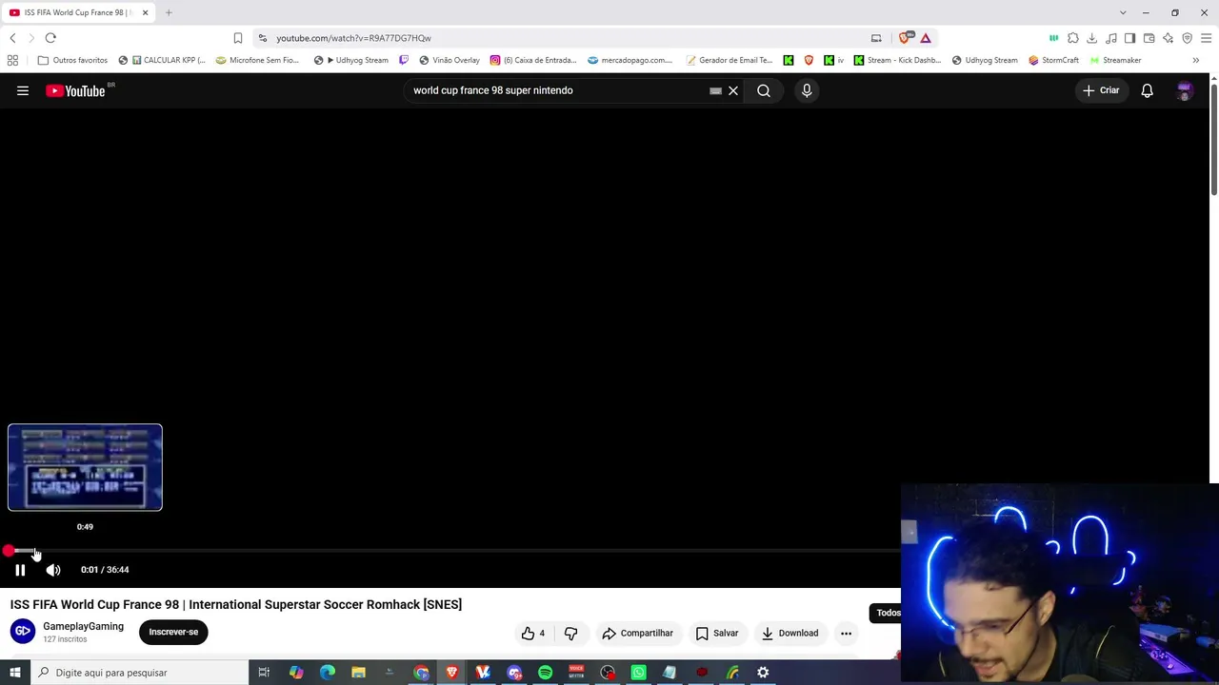Screen dimensions: 1219x685
Task: Open the YouTube account avatar menu
Action: point(1185,90)
